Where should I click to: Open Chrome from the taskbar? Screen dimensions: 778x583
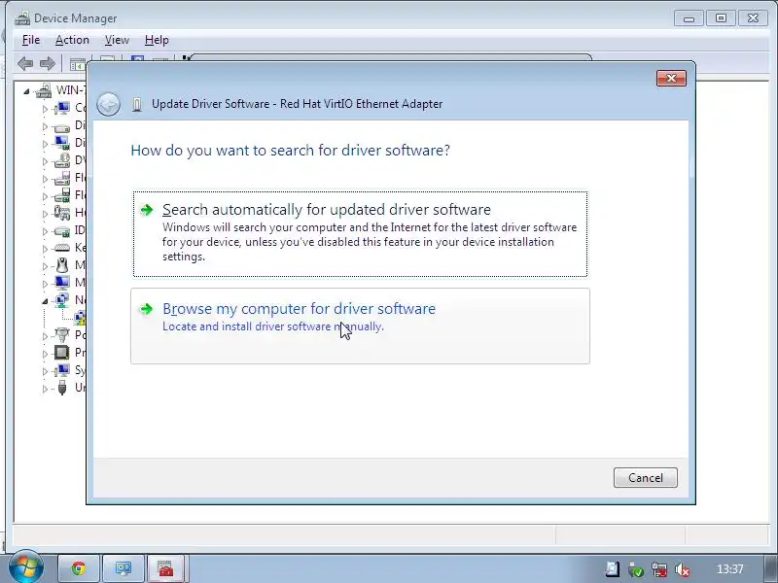(79, 568)
